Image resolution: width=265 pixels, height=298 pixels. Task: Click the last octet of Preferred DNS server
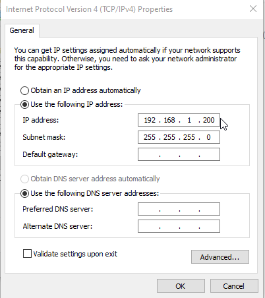(209, 209)
